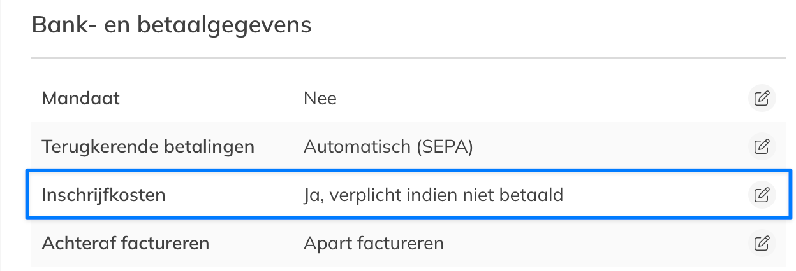
Task: Click empty area right of "niet betaald" text
Action: coord(651,195)
